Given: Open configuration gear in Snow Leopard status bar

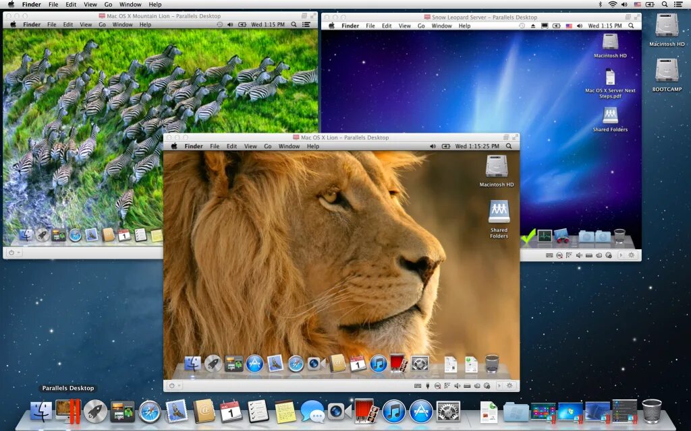Looking at the screenshot, I should coord(632,255).
